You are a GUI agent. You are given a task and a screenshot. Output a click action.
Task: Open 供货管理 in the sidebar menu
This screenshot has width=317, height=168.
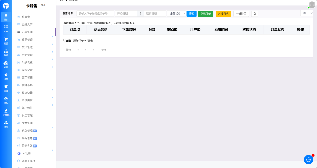27,131
